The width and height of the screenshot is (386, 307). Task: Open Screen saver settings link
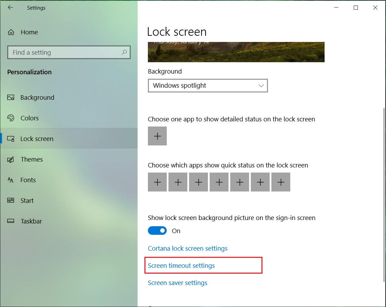click(177, 283)
